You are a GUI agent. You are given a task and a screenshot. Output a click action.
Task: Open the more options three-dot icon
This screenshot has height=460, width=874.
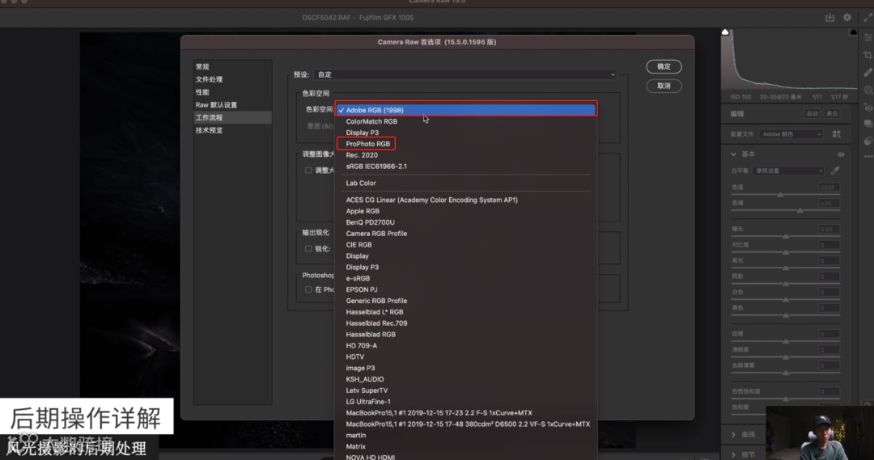coord(868,157)
